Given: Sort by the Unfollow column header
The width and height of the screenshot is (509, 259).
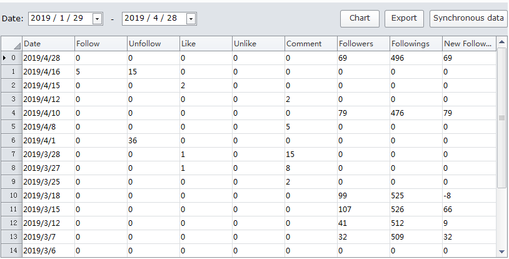Looking at the screenshot, I should (154, 44).
